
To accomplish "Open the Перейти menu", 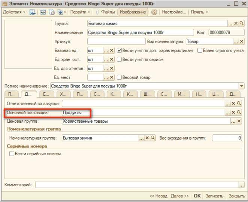I will [x=80, y=12].
